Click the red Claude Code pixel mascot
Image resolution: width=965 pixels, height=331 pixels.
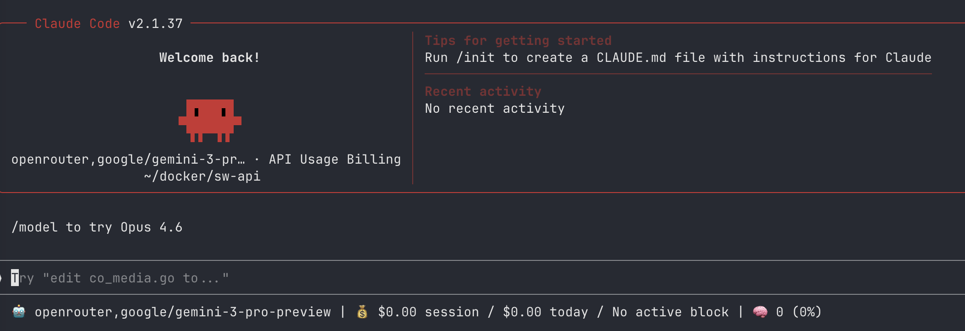pos(210,120)
